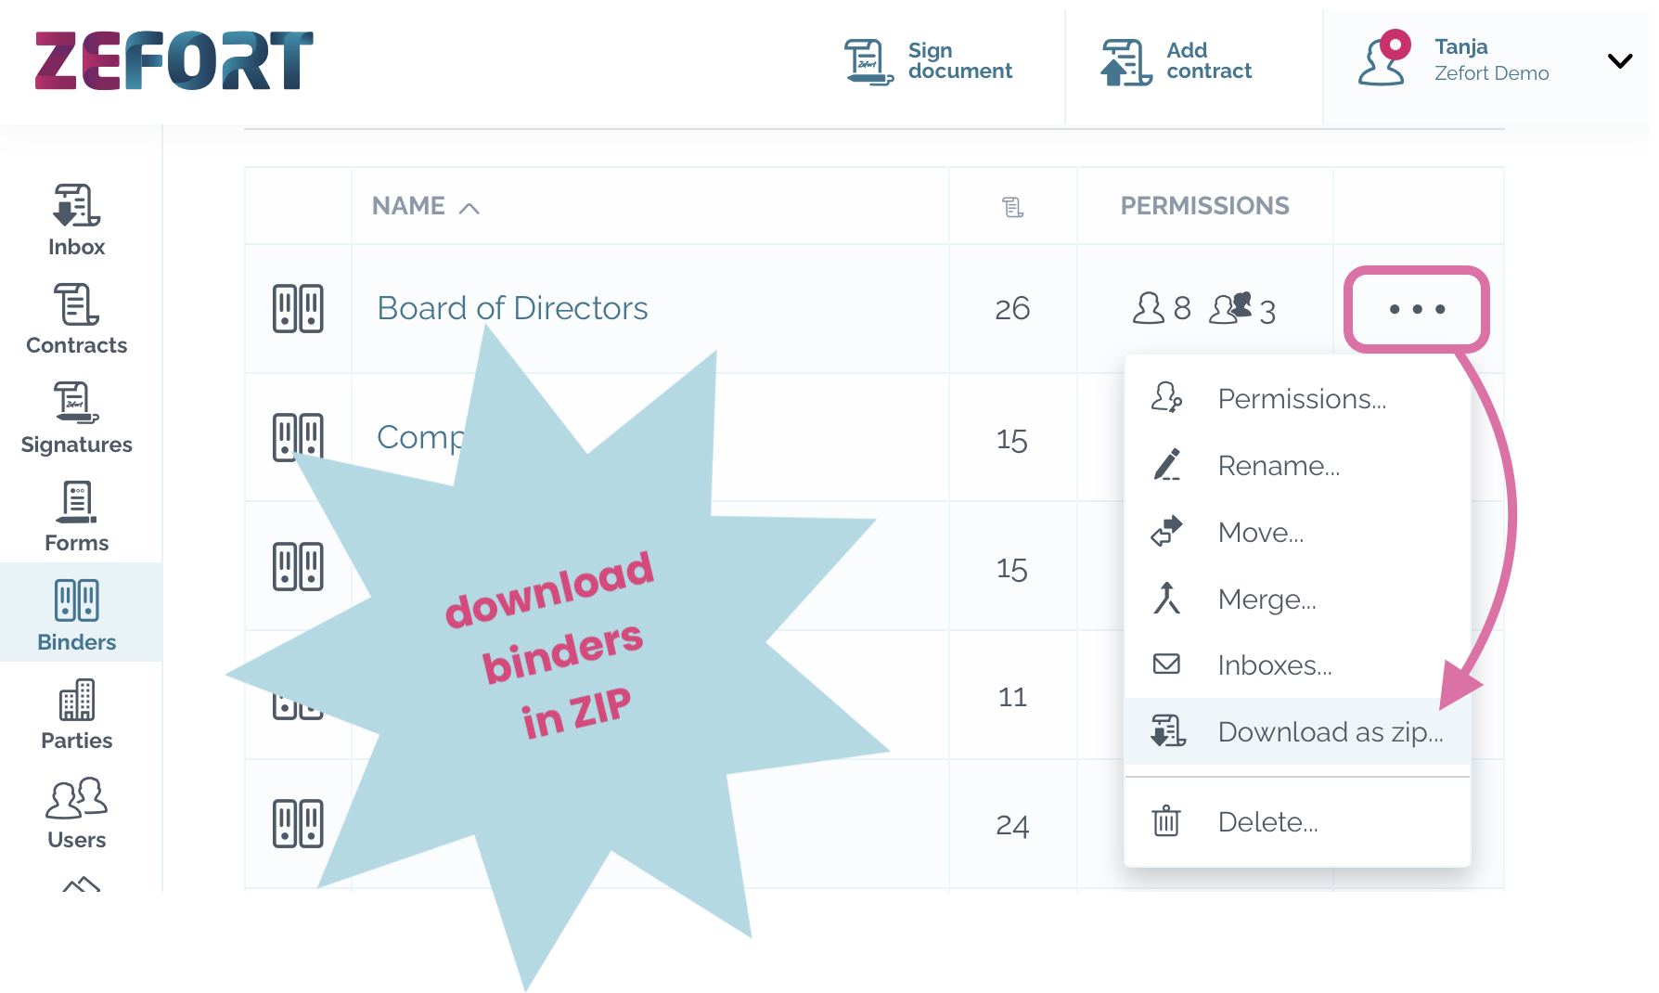Choose Permissions... from the context menu
1659x993 pixels.
click(1297, 398)
